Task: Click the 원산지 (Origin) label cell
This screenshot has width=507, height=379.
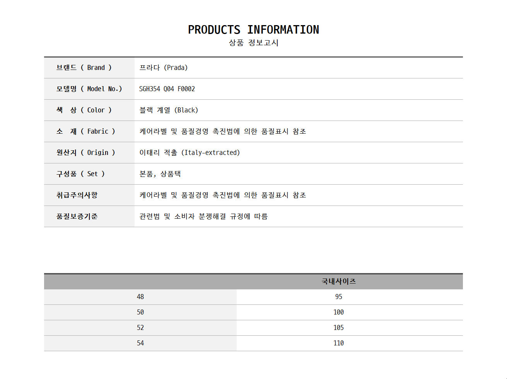Action: tap(89, 153)
